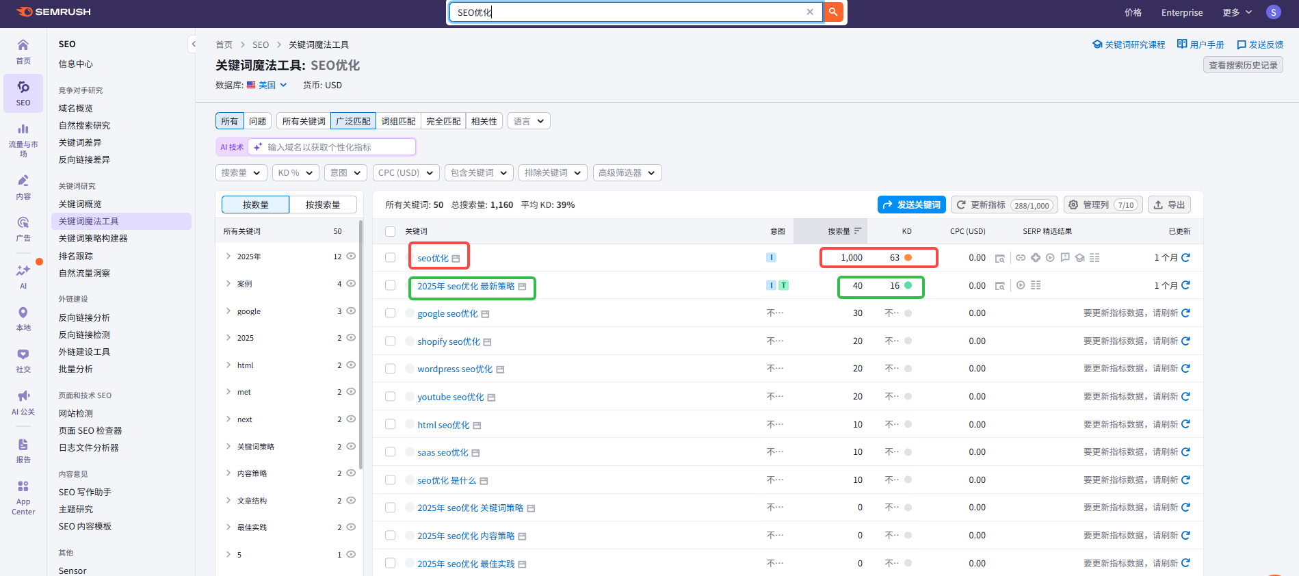
Task: Select the 完全匹配 match tab
Action: point(443,121)
